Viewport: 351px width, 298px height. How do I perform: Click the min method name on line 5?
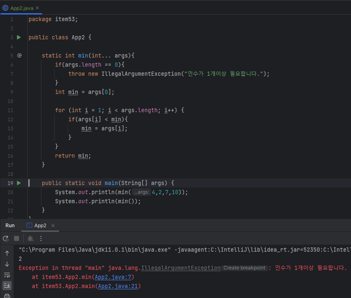point(83,55)
